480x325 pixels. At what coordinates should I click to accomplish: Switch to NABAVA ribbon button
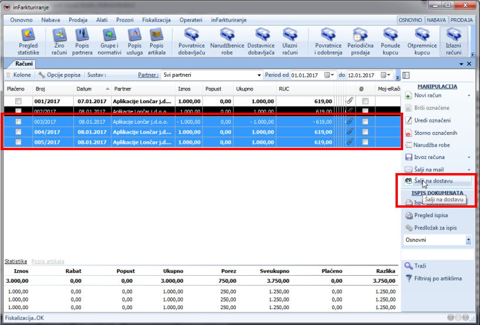[437, 20]
